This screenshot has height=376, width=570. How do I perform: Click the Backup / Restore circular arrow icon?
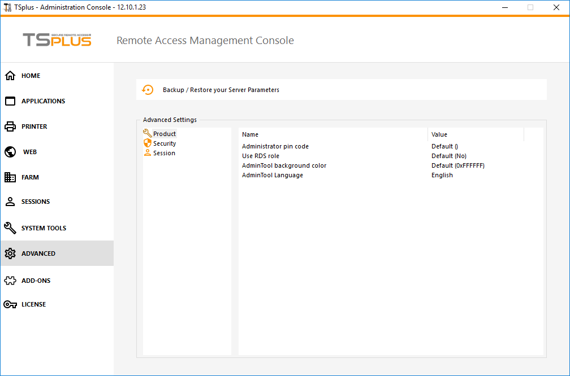(x=148, y=90)
